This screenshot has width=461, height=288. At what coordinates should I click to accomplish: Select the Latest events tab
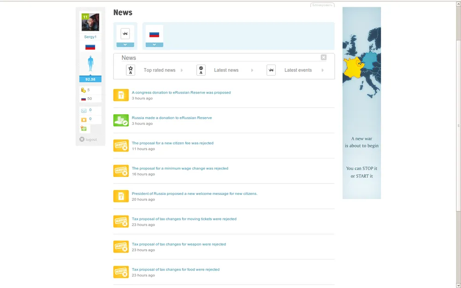coord(298,70)
